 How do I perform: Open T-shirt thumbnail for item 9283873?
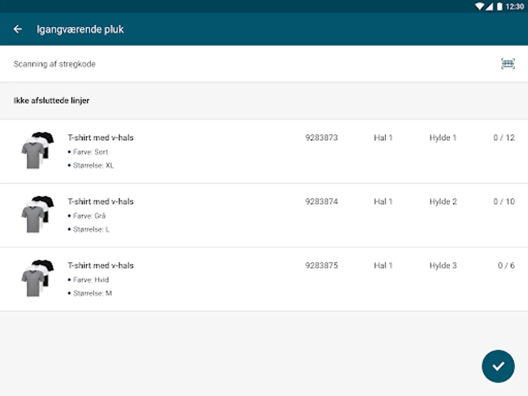[37, 150]
